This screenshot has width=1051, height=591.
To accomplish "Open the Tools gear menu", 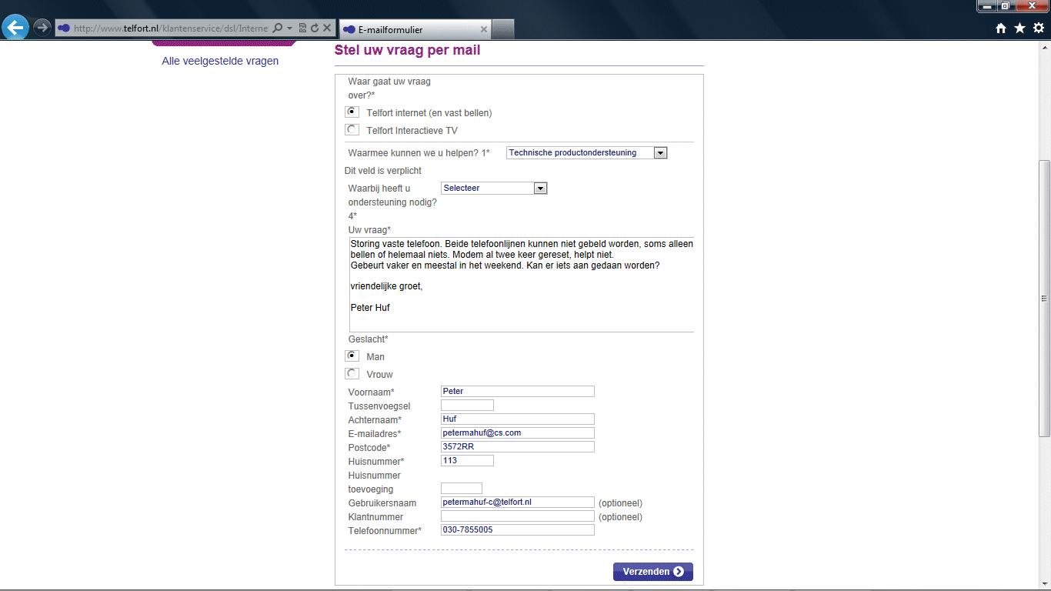I will click(x=1038, y=28).
